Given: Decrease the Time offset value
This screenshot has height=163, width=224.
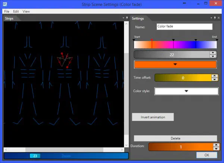Looking at the screenshot, I should [215, 79].
